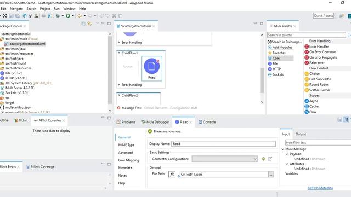Expand Error handling in ChildFlow1

pos(119,85)
